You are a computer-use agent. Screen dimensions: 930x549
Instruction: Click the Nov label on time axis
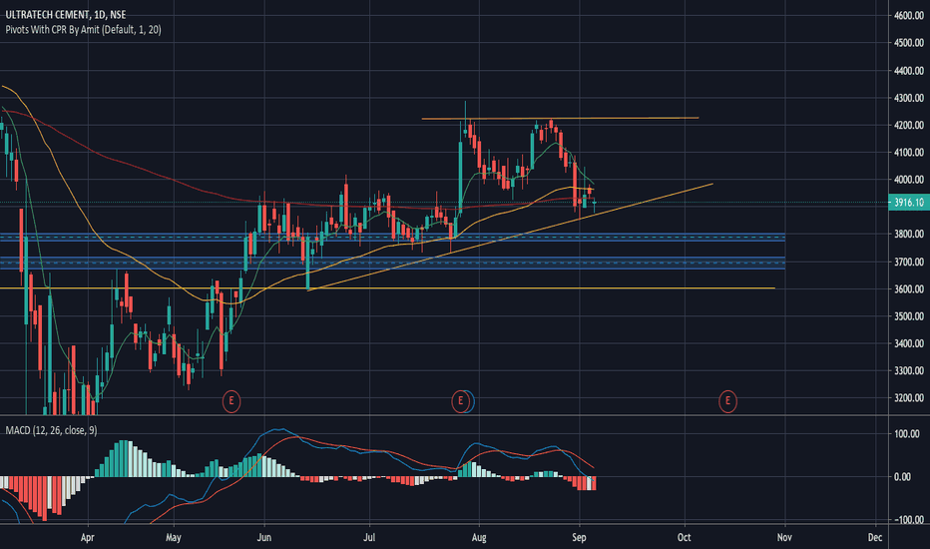point(784,538)
